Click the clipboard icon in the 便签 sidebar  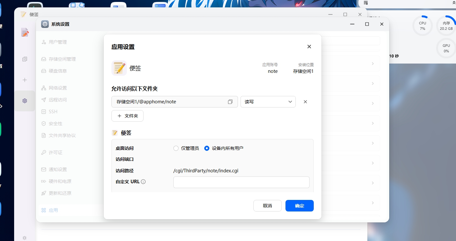pyautogui.click(x=25, y=59)
